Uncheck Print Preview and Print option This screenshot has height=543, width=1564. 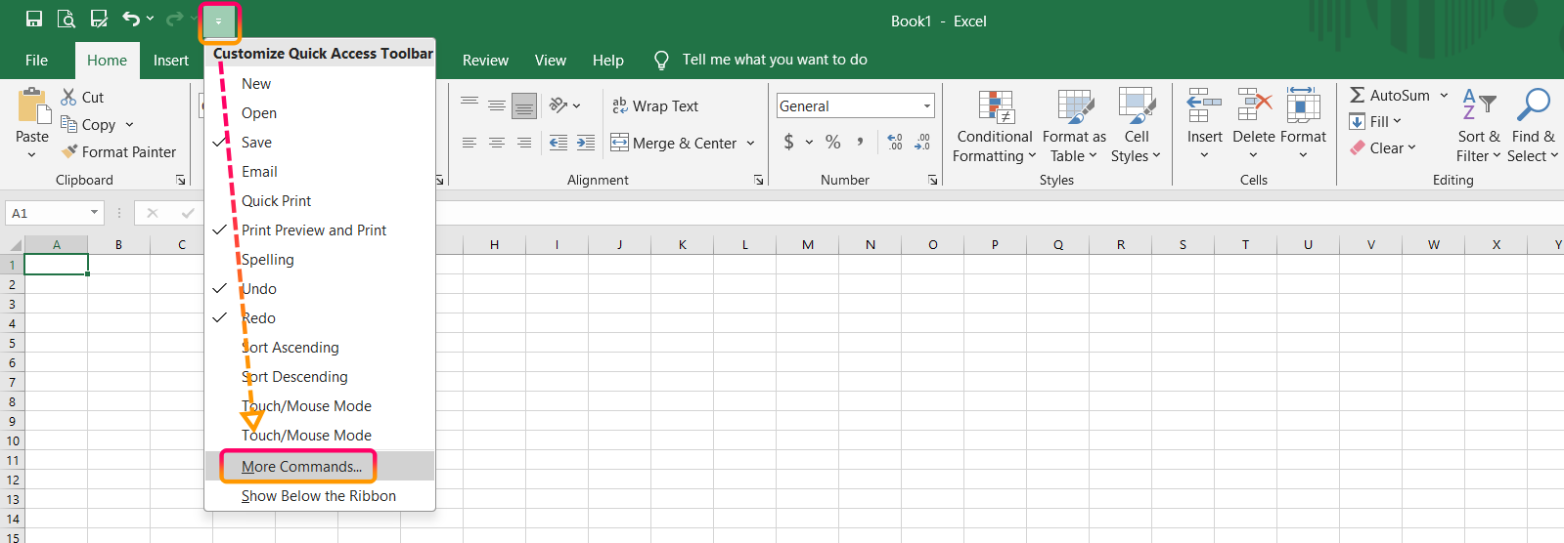[320, 230]
